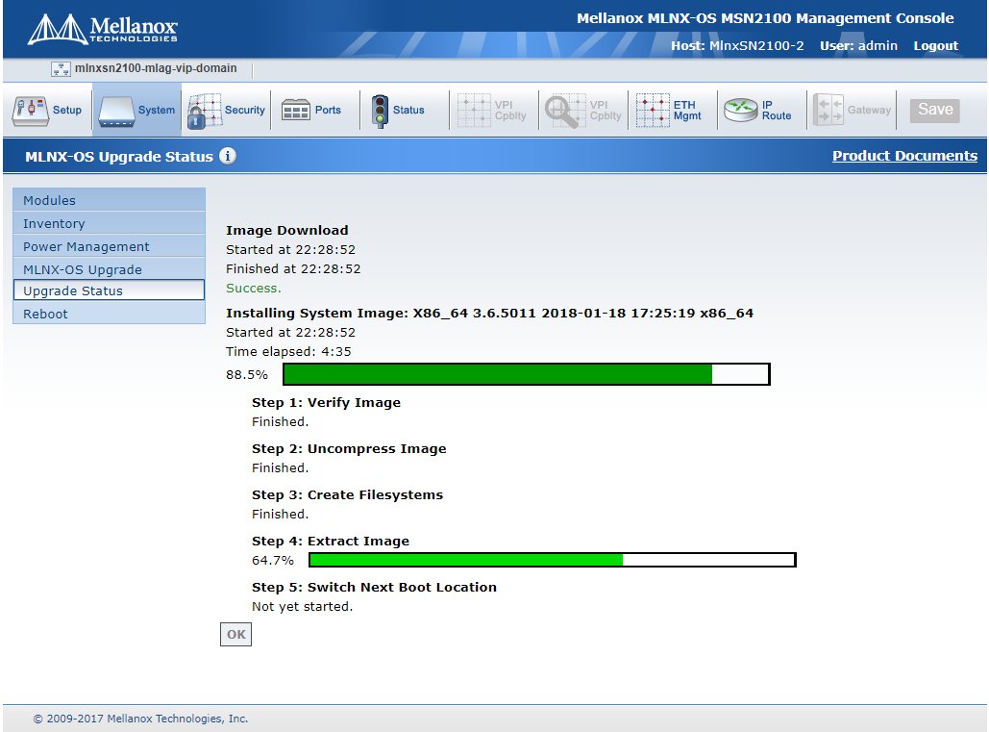Image resolution: width=989 pixels, height=732 pixels.
Task: Click the greyed VPI Cpblty grid icon
Action: (x=474, y=111)
